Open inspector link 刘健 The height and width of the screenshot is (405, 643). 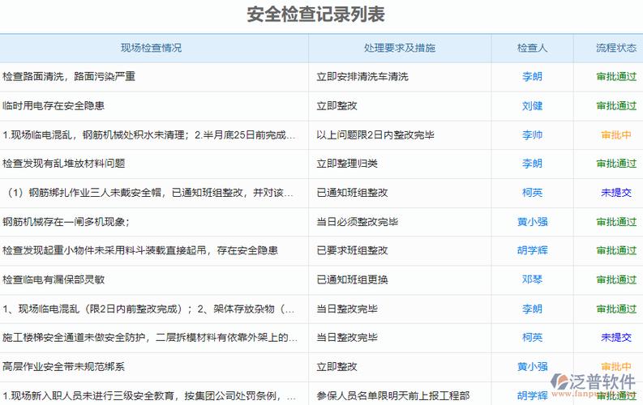click(532, 106)
